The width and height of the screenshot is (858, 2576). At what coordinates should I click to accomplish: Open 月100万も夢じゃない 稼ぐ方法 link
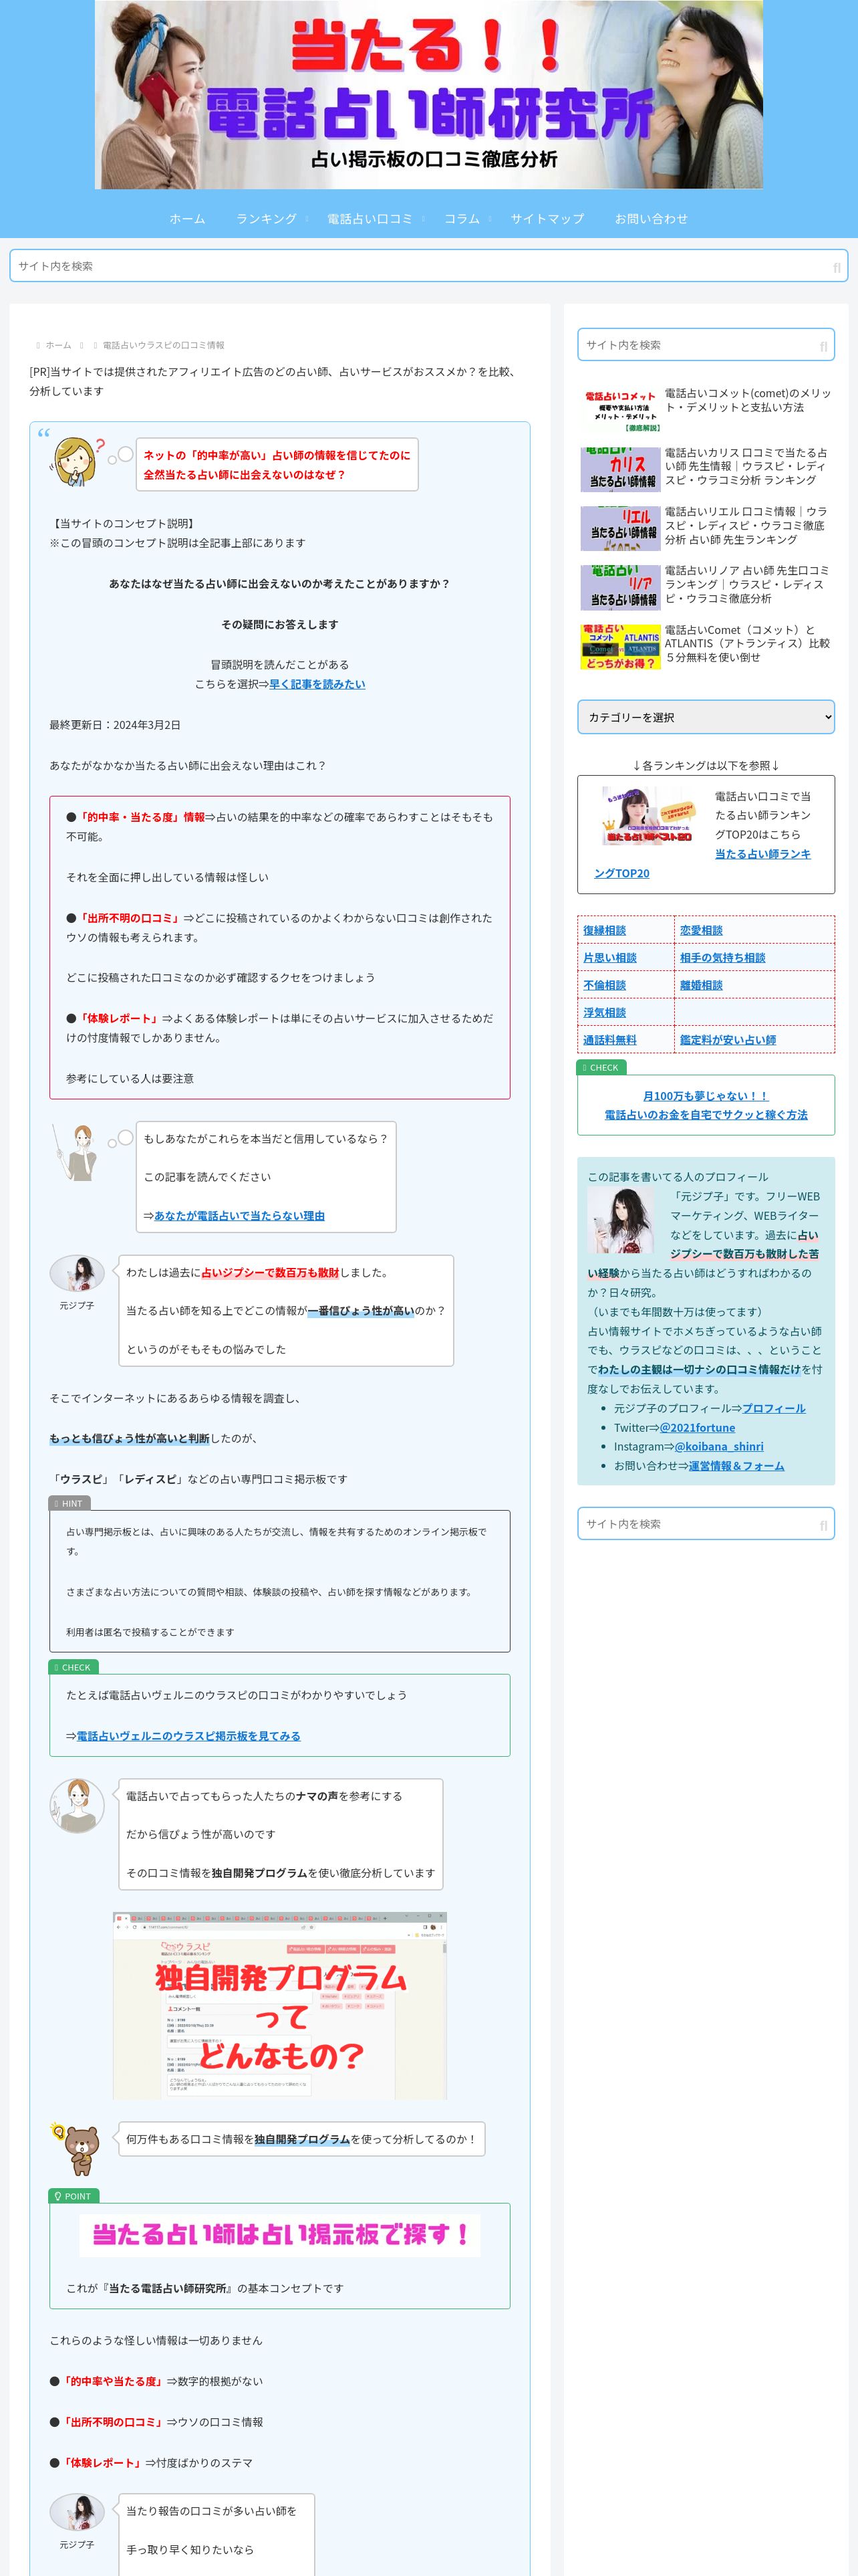(x=705, y=1105)
